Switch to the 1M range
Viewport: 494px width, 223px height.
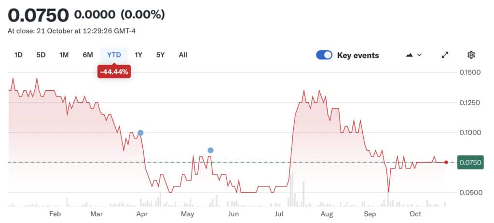pos(64,55)
